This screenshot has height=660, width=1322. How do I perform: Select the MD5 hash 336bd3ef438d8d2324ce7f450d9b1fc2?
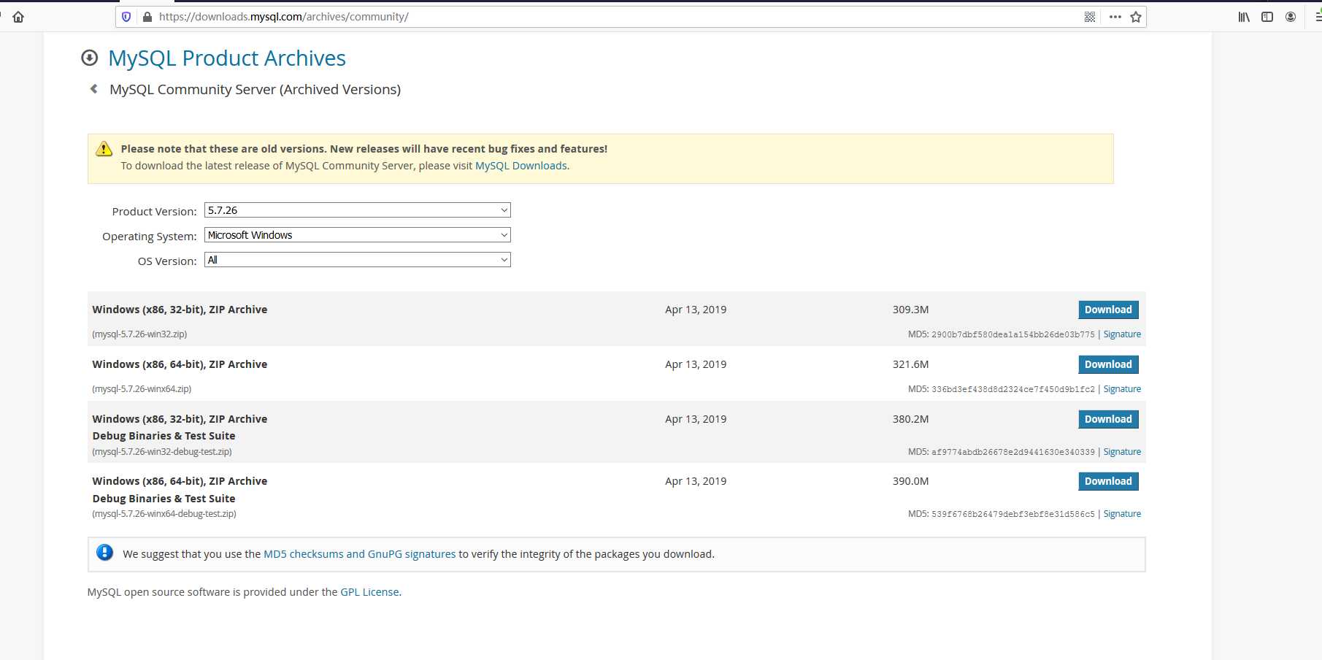point(1013,389)
